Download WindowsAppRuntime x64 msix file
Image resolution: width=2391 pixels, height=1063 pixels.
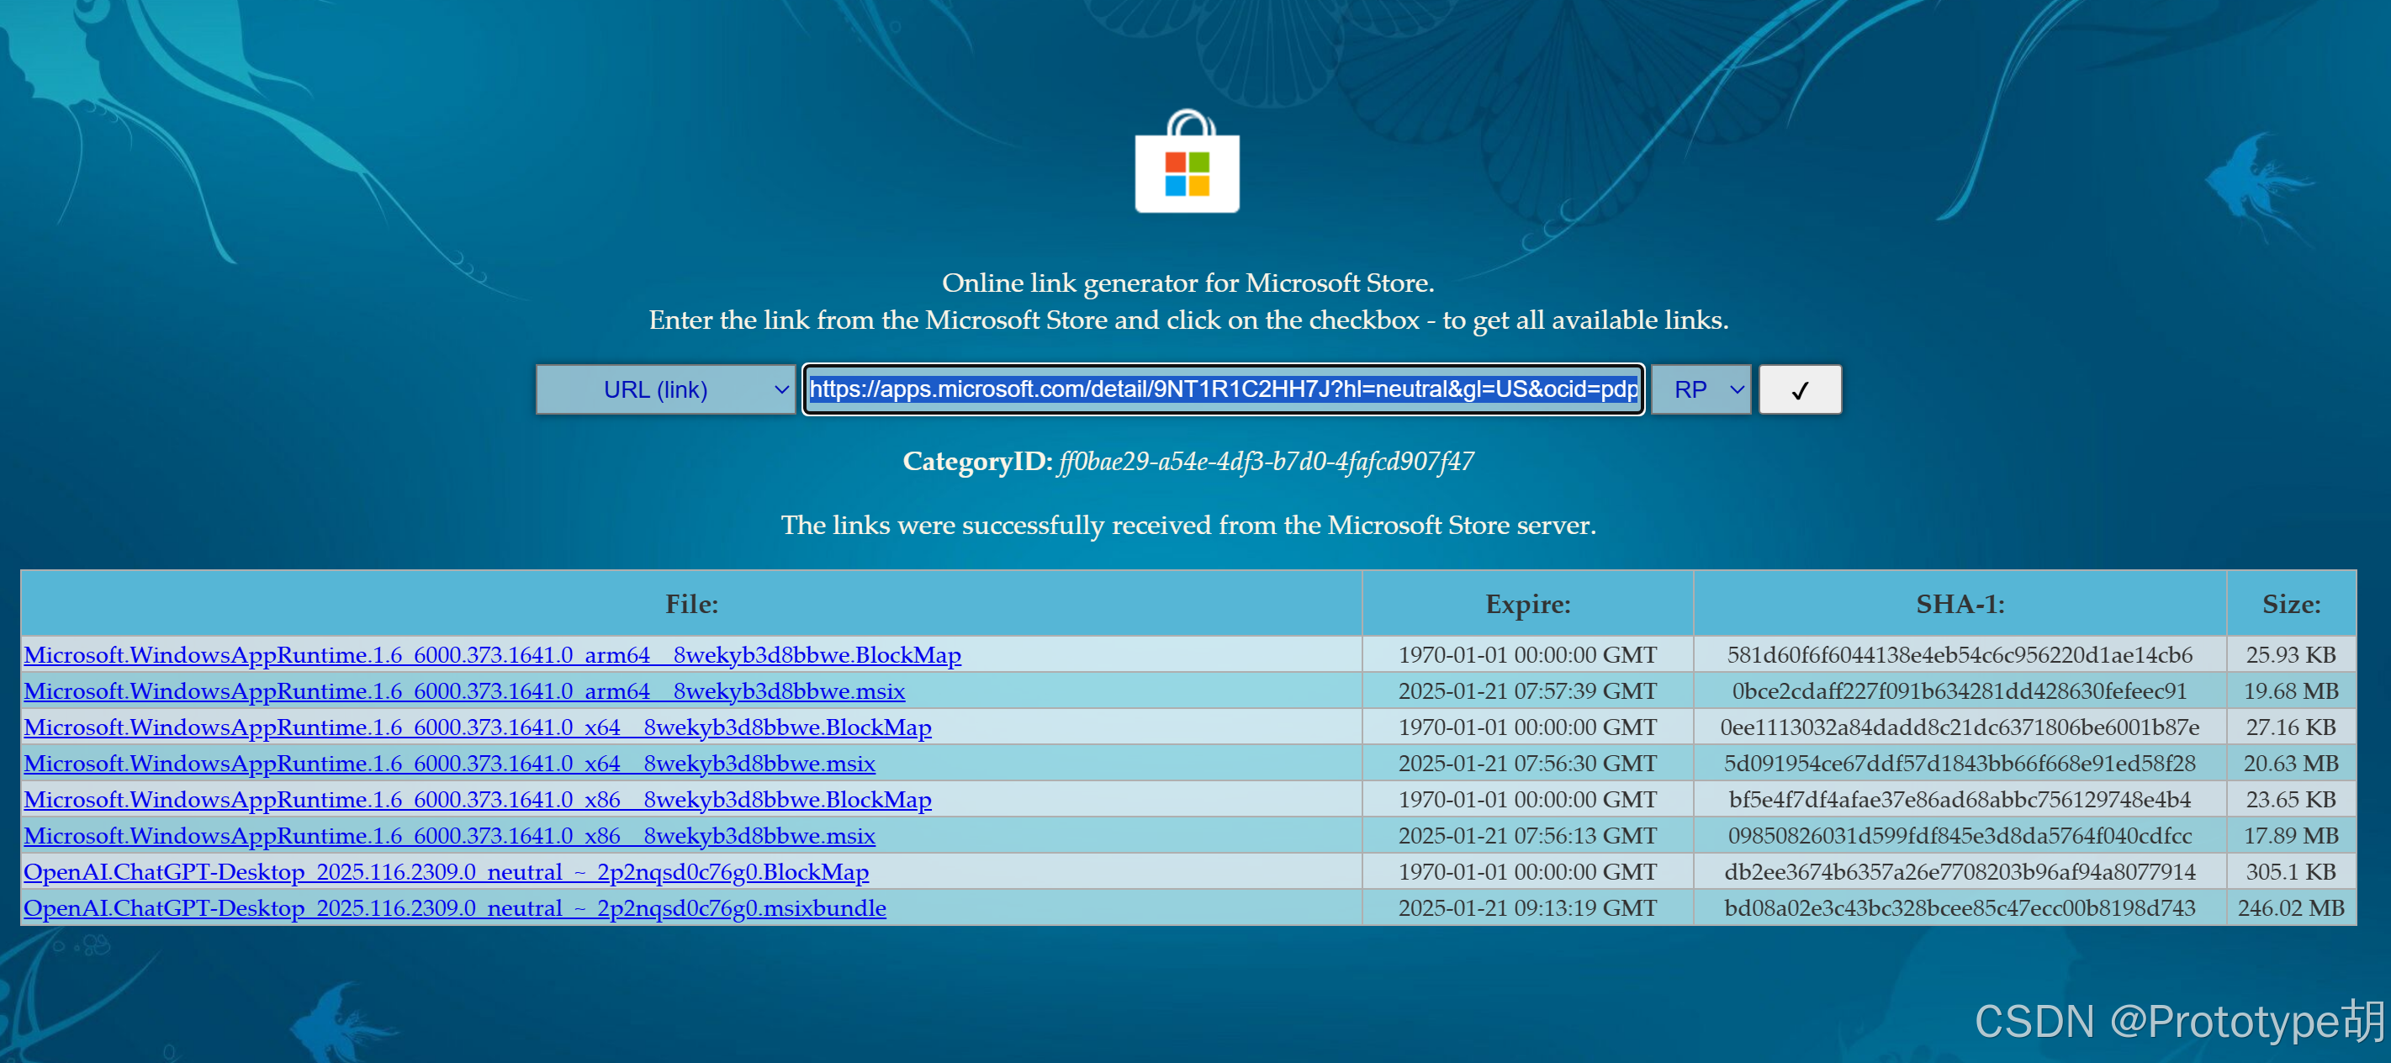coord(449,763)
